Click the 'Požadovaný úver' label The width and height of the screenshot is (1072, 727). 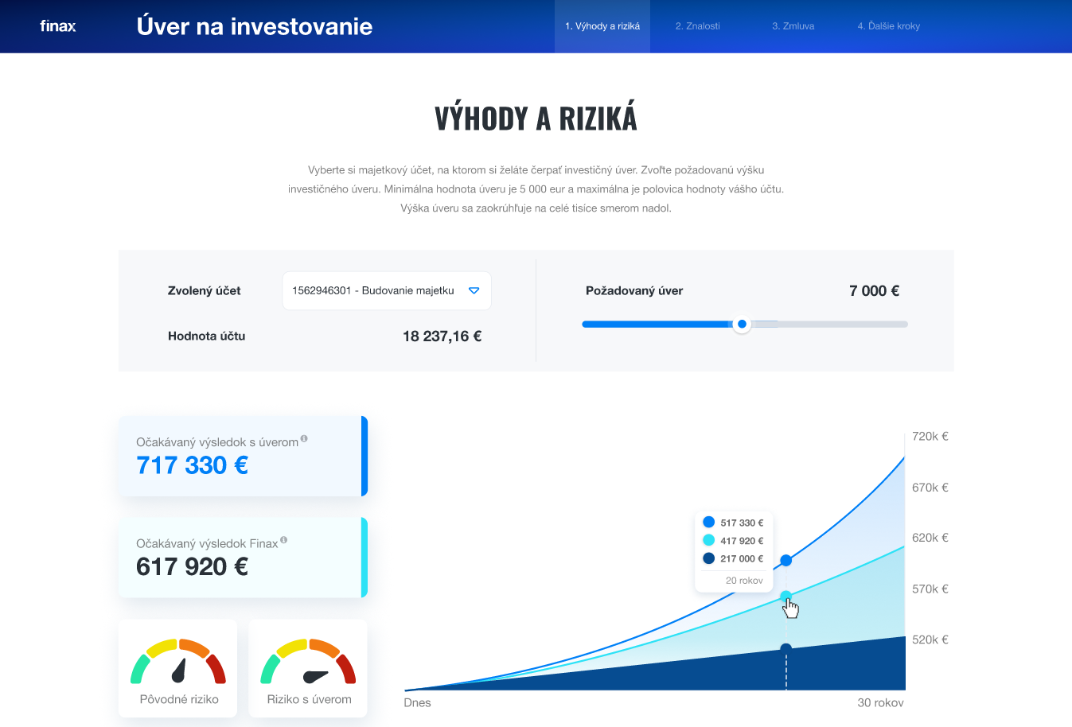click(634, 291)
